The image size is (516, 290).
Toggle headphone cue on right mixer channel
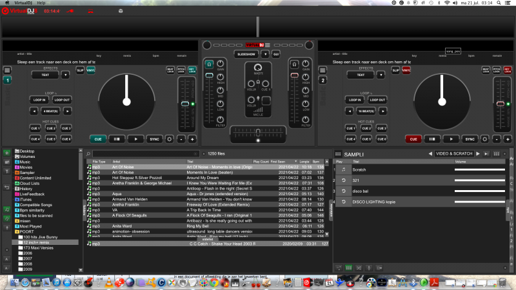pyautogui.click(x=294, y=64)
